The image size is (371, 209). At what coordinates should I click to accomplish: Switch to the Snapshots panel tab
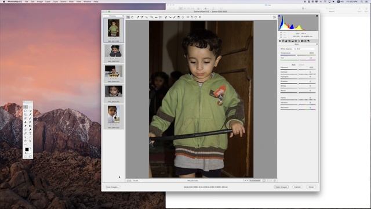point(308,41)
